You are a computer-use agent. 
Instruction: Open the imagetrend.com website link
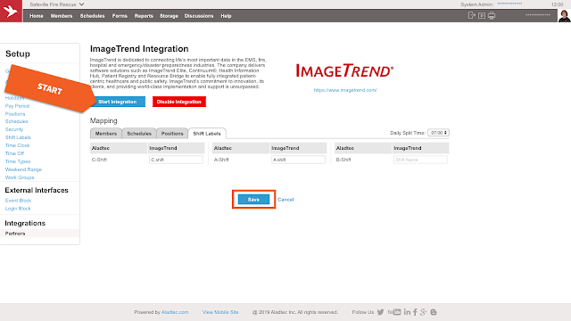tap(345, 90)
